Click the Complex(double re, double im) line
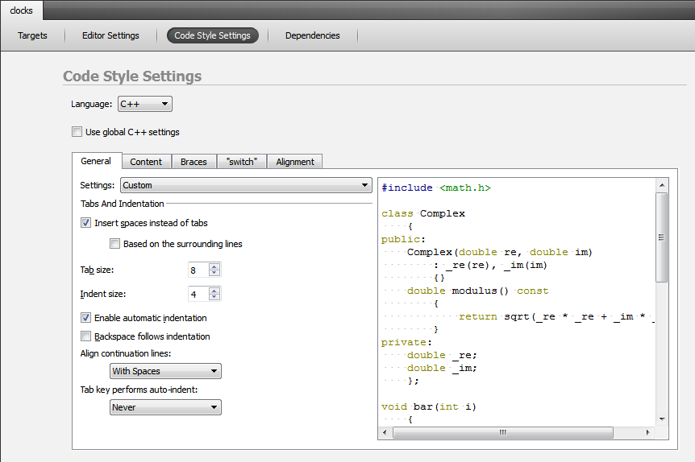The height and width of the screenshot is (462, 695). coord(500,252)
